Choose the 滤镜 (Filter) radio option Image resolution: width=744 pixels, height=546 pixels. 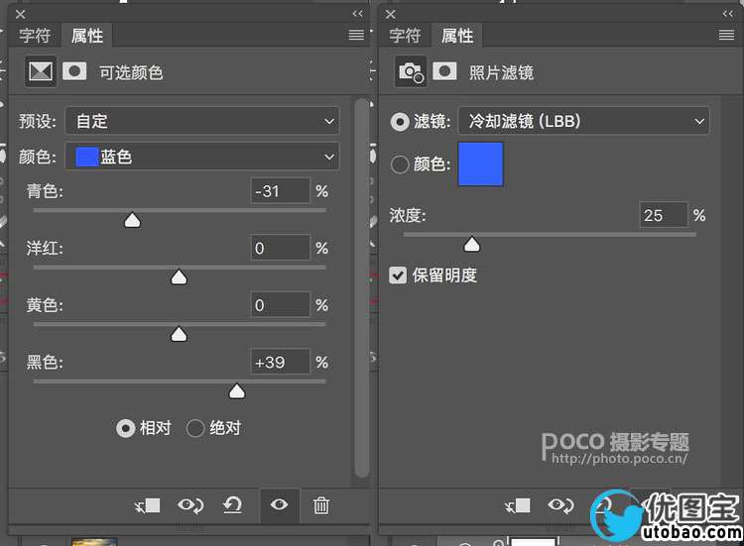400,122
